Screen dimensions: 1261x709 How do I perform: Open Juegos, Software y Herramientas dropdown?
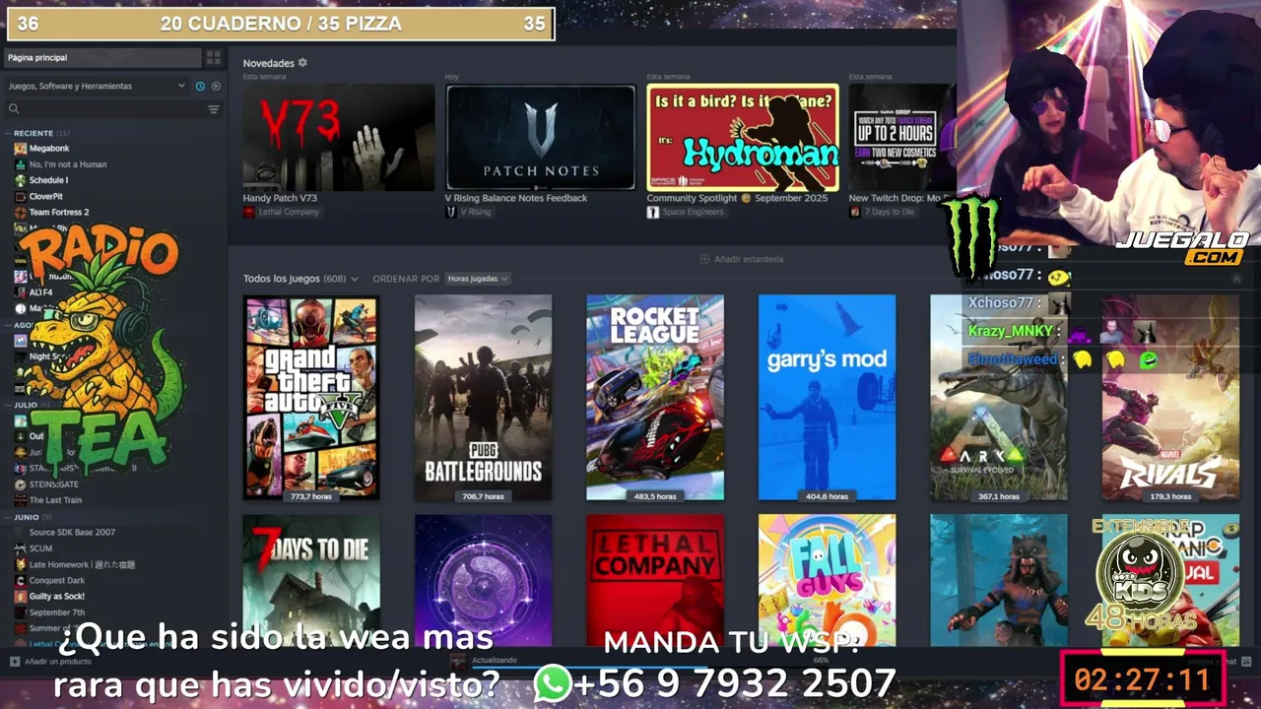pyautogui.click(x=97, y=86)
